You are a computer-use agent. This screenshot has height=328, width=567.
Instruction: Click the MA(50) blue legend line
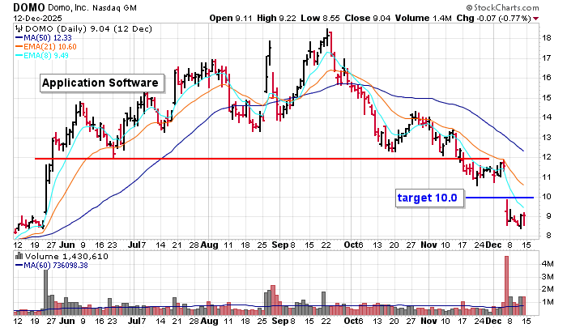[x=17, y=36]
